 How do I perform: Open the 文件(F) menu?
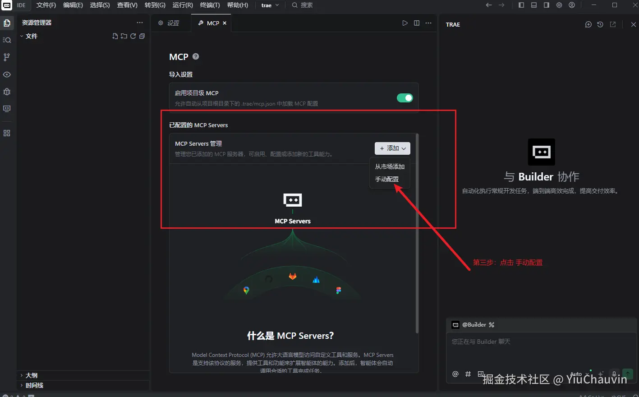click(x=46, y=5)
